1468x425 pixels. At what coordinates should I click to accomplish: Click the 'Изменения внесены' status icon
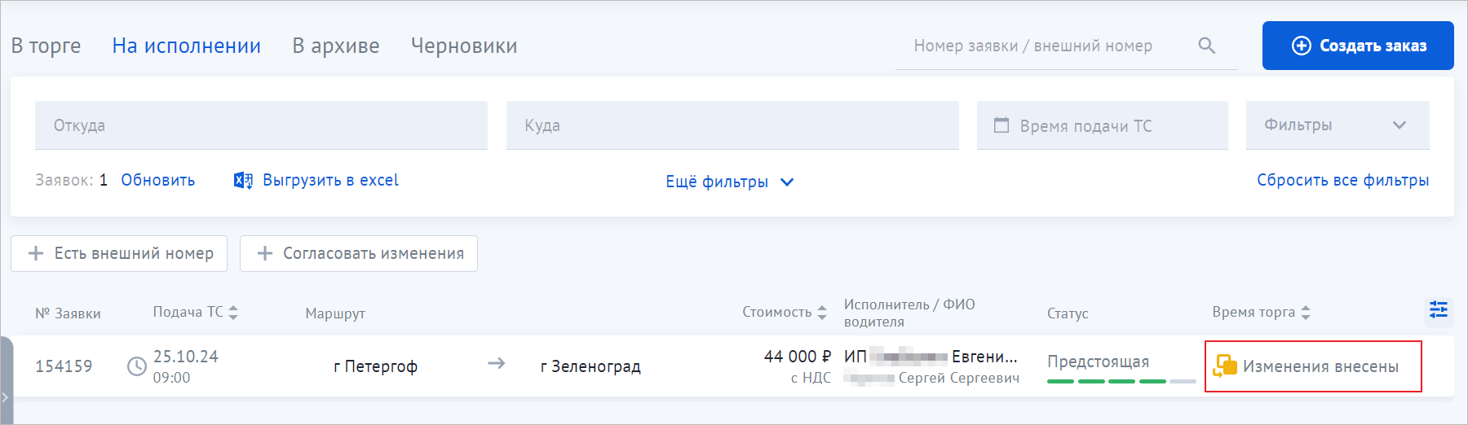pos(1225,366)
